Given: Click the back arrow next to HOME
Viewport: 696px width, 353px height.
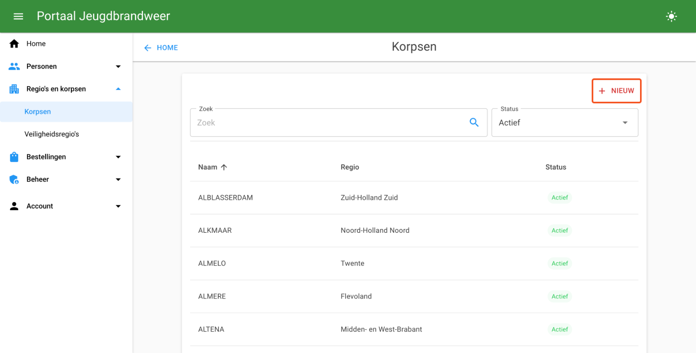Looking at the screenshot, I should tap(147, 48).
